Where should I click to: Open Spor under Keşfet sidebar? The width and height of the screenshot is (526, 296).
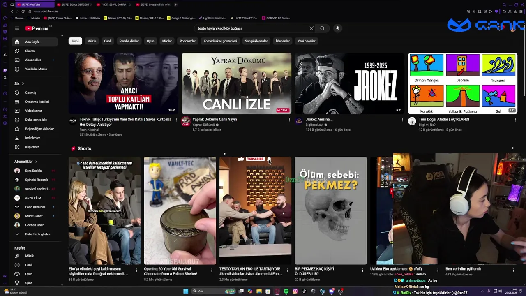click(35, 283)
